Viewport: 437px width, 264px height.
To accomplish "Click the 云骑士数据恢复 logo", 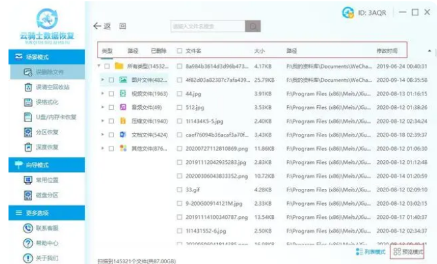I will pyautogui.click(x=47, y=26).
